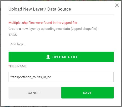Image resolution: width=122 pixels, height=107 pixels.
Task: Cancel the layer upload
Action: (35, 93)
